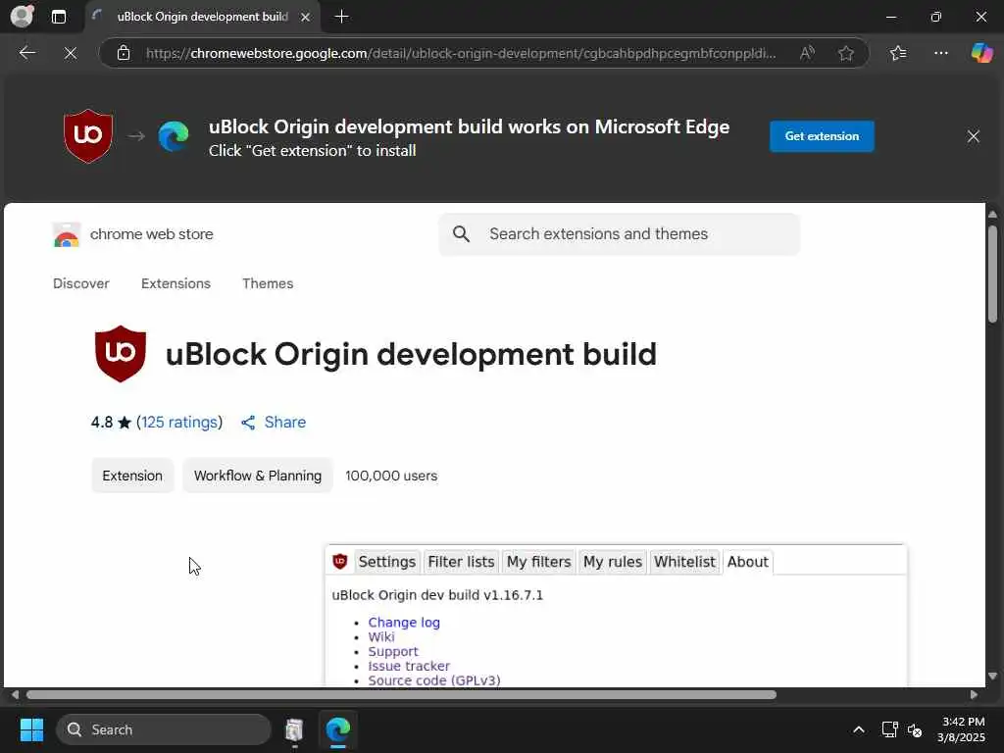Click scroll down arrow
1004x753 pixels.
pos(992,677)
